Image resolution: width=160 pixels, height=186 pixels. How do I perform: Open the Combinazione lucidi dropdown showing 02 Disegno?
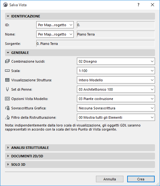click(x=116, y=61)
